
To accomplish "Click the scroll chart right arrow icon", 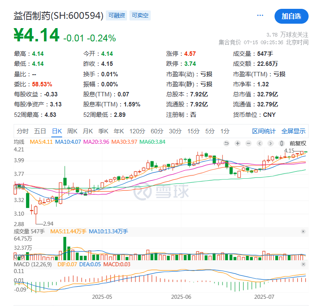I will 271,143.
